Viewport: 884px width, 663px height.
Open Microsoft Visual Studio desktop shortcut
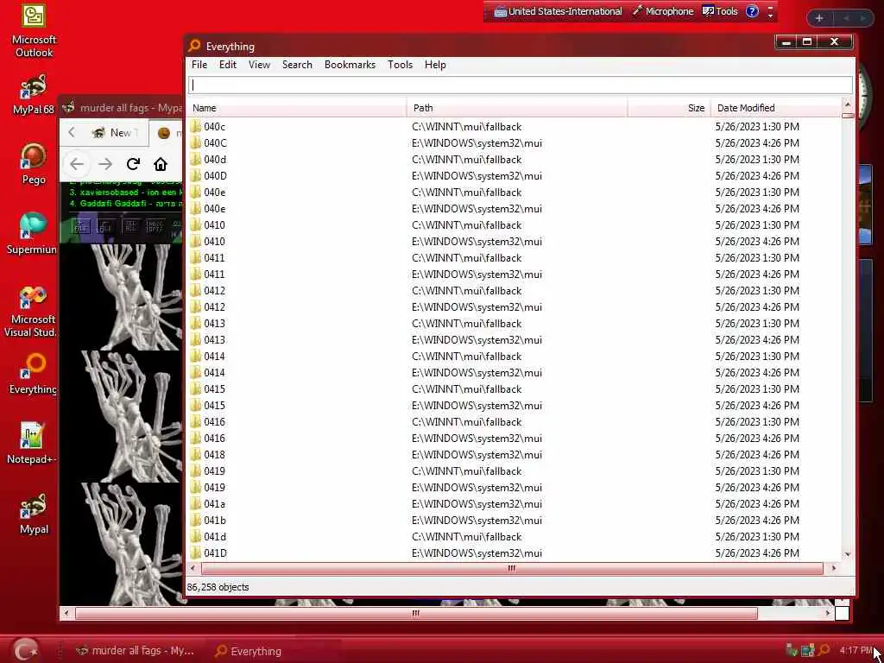tap(30, 311)
